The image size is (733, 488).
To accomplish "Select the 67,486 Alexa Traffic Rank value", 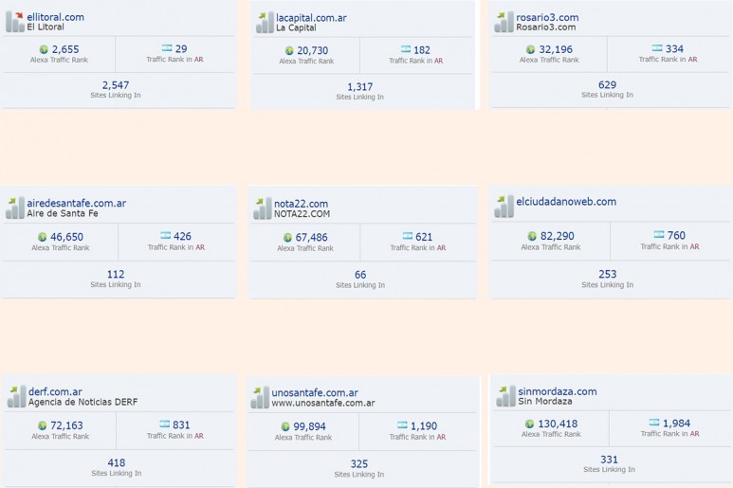I will [x=311, y=238].
